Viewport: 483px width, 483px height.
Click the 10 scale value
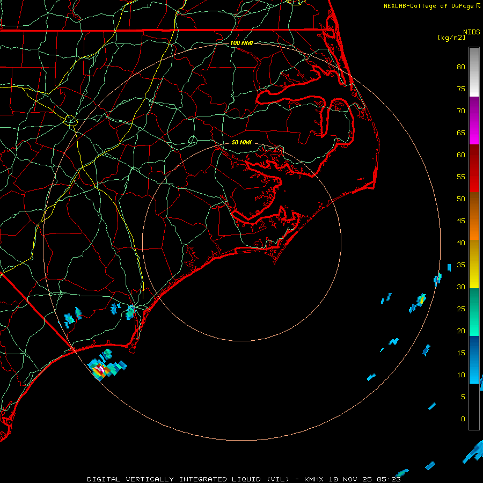tap(461, 375)
